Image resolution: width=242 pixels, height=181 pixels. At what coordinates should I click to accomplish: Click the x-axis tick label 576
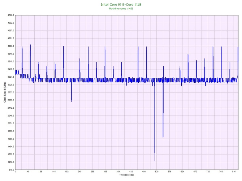[x=169, y=172]
